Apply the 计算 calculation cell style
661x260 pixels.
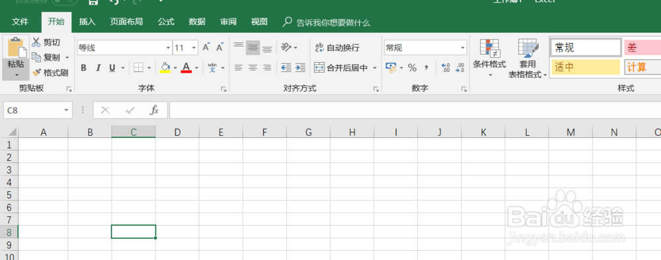(642, 67)
